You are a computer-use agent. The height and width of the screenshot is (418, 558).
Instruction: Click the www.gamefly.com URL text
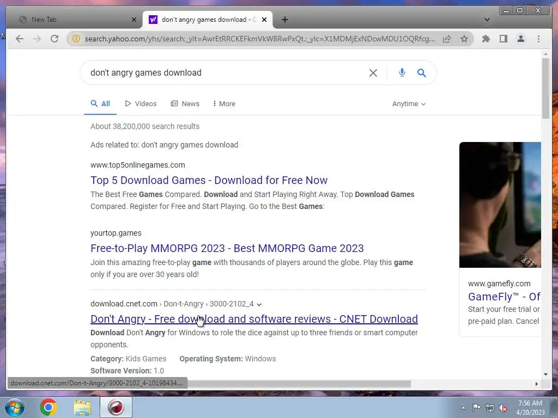tap(499, 284)
